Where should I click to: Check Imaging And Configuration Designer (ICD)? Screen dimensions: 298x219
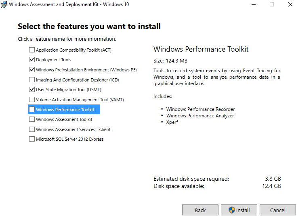click(32, 80)
